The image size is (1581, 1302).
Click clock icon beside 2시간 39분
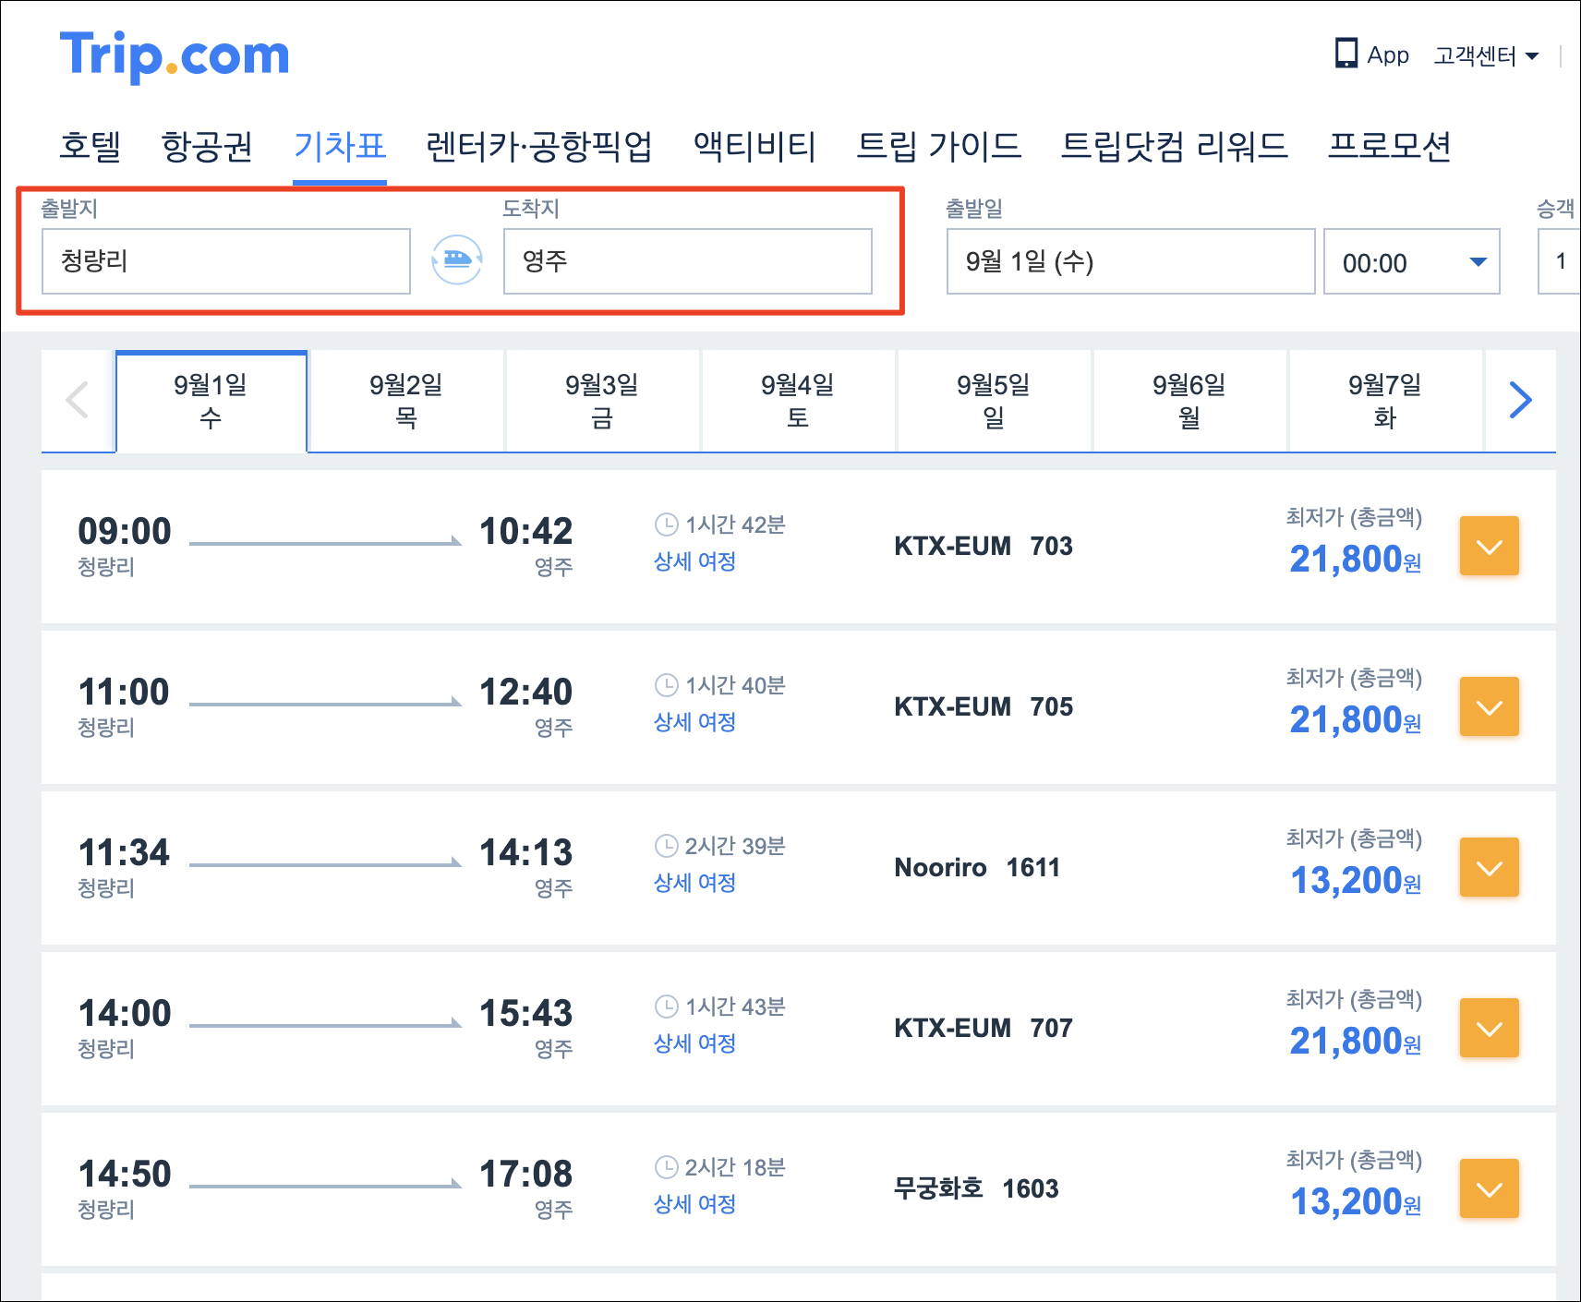(x=666, y=846)
